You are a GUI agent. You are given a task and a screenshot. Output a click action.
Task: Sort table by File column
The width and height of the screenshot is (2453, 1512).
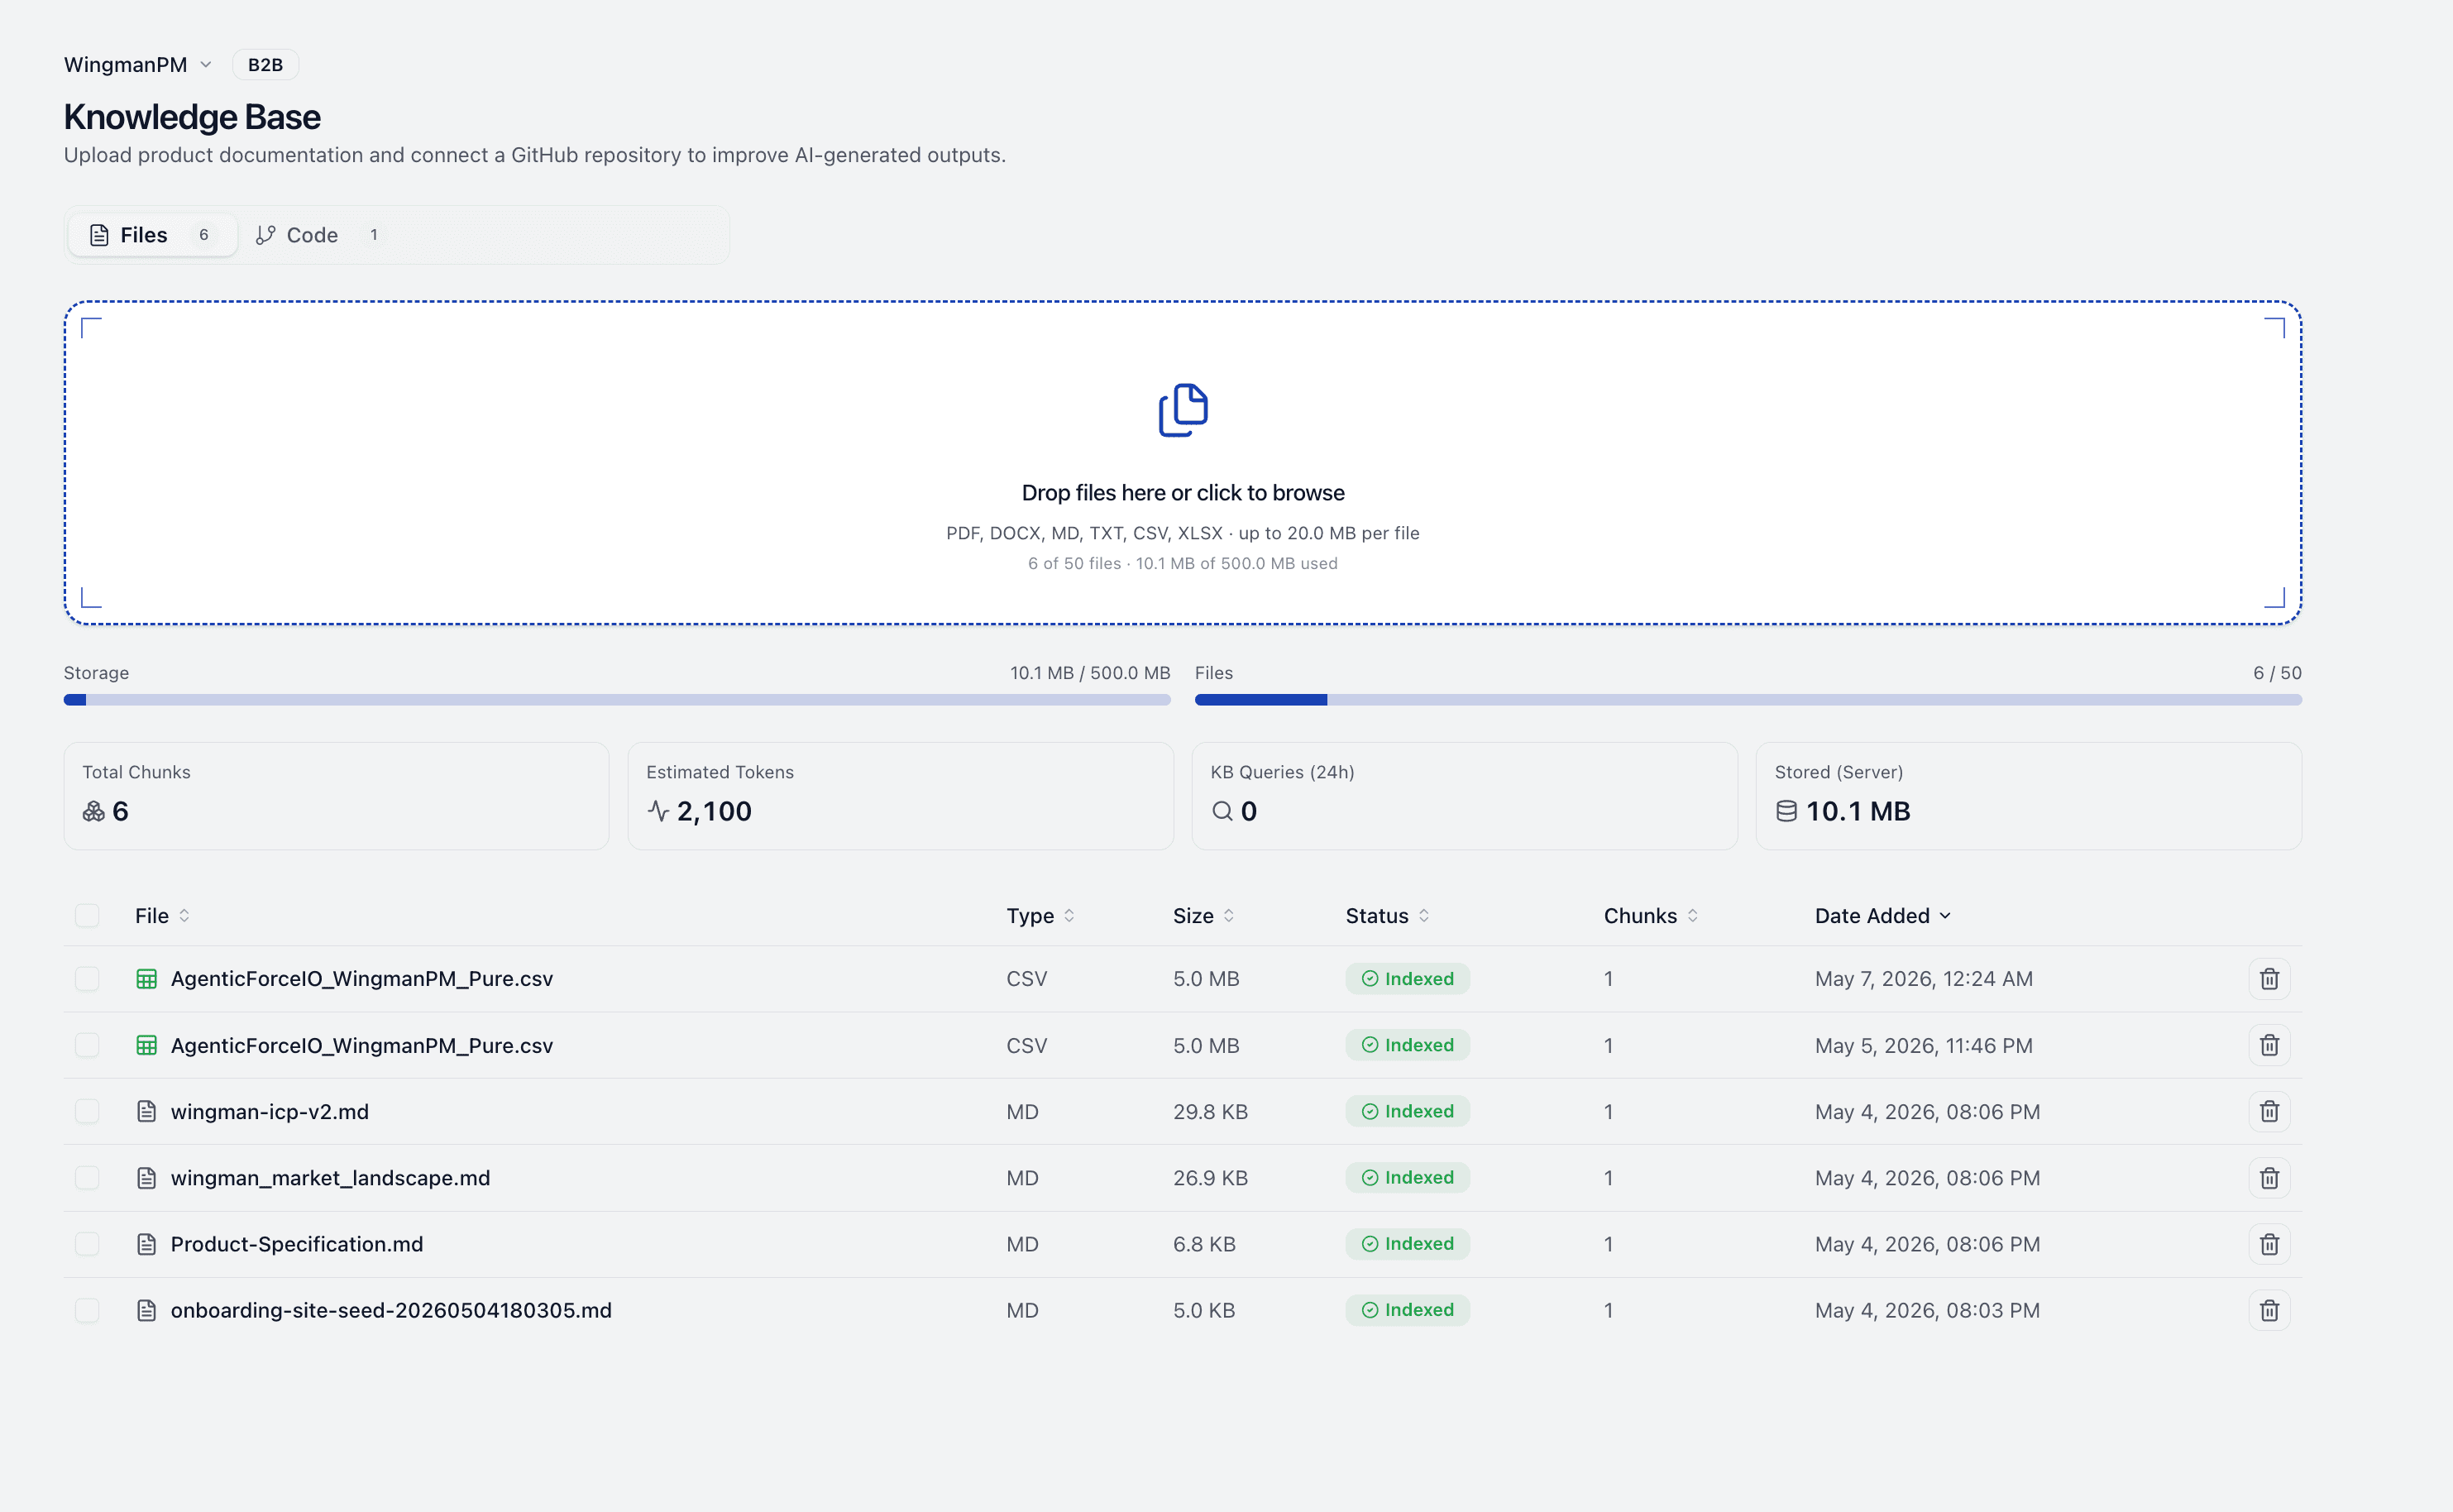162,916
